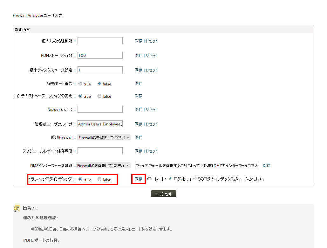327x248 pixels.
Task: Save the トラフィックログインデックス setting
Action: pos(138,179)
